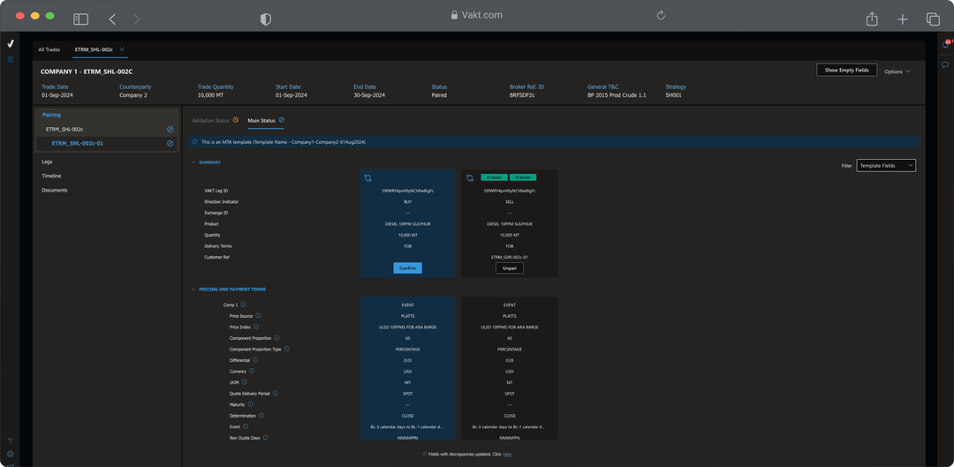Click the info icon beside Price Source
Viewport: 954px width, 467px height.
coord(258,315)
